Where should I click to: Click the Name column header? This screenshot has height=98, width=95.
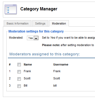pos(28,64)
